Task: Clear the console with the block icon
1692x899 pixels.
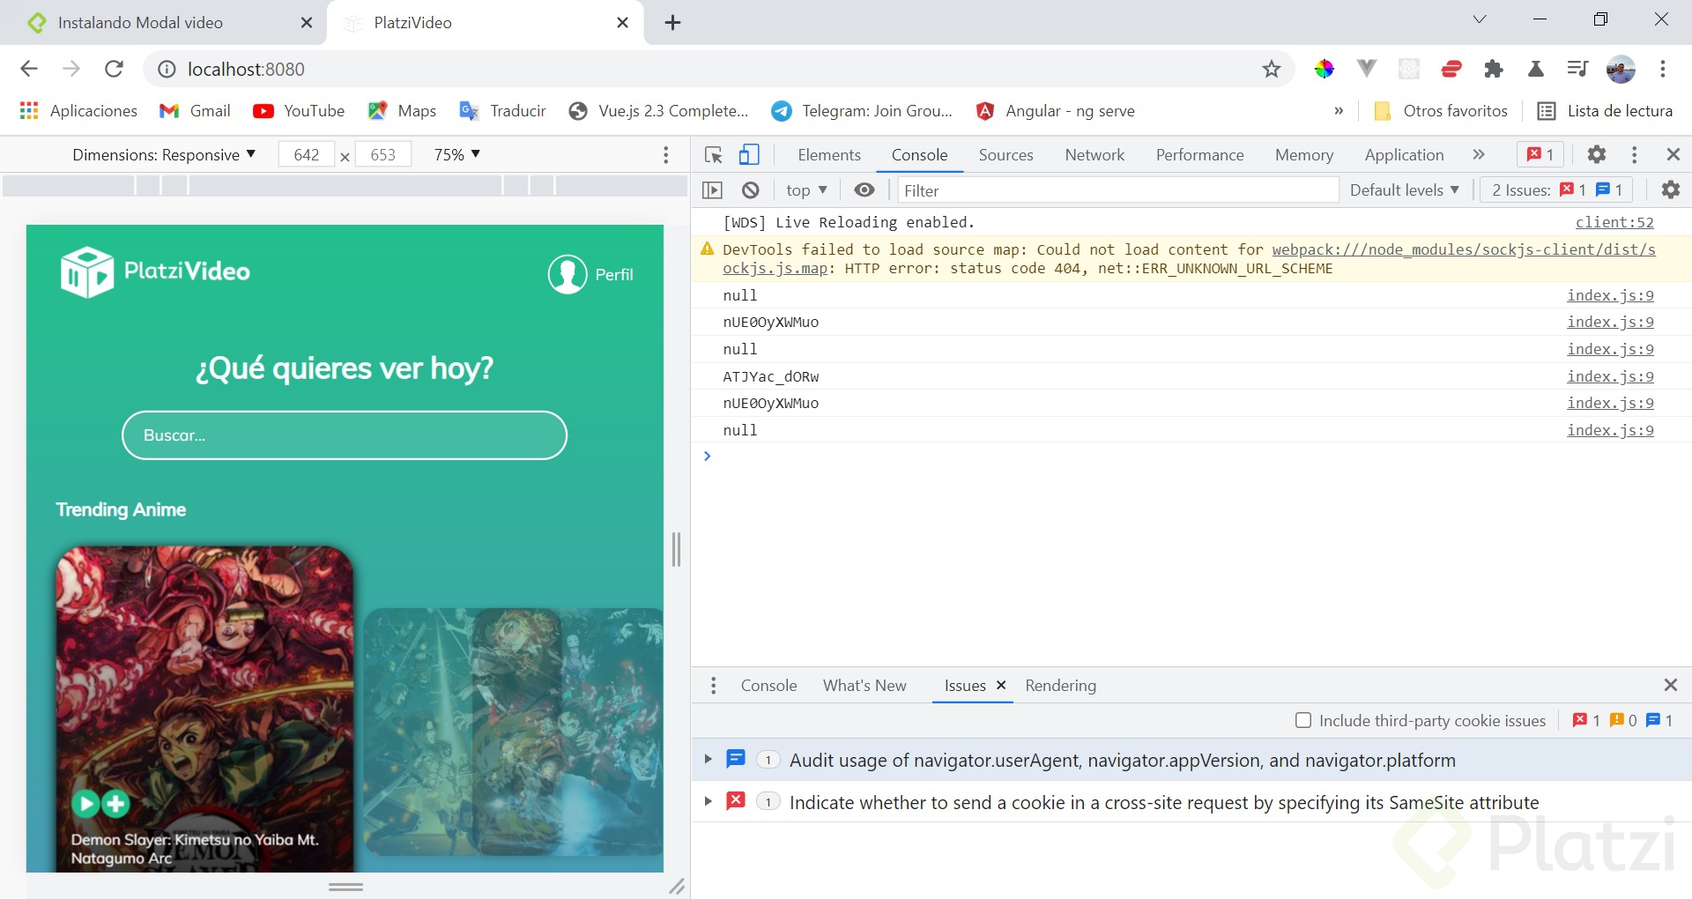Action: point(751,190)
